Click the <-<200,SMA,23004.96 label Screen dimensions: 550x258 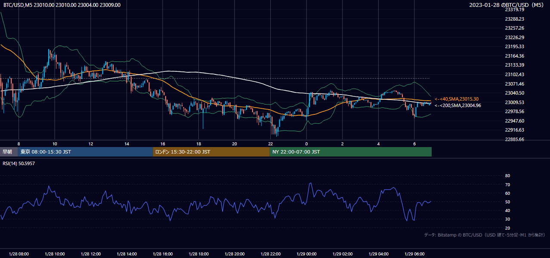[x=458, y=105]
